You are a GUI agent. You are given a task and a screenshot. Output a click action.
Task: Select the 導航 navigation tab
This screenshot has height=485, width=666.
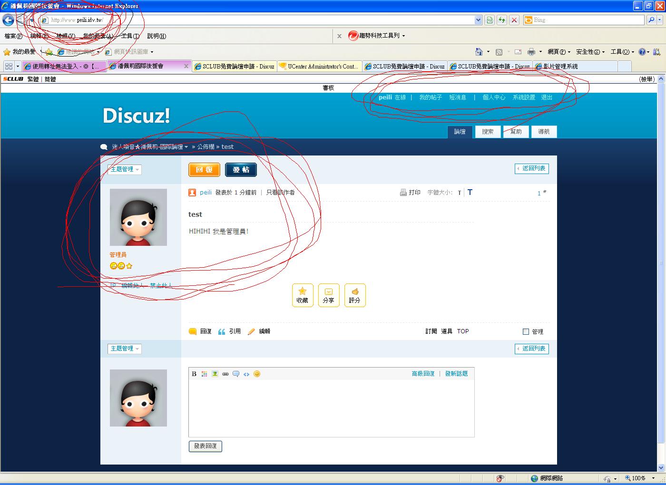tap(544, 132)
